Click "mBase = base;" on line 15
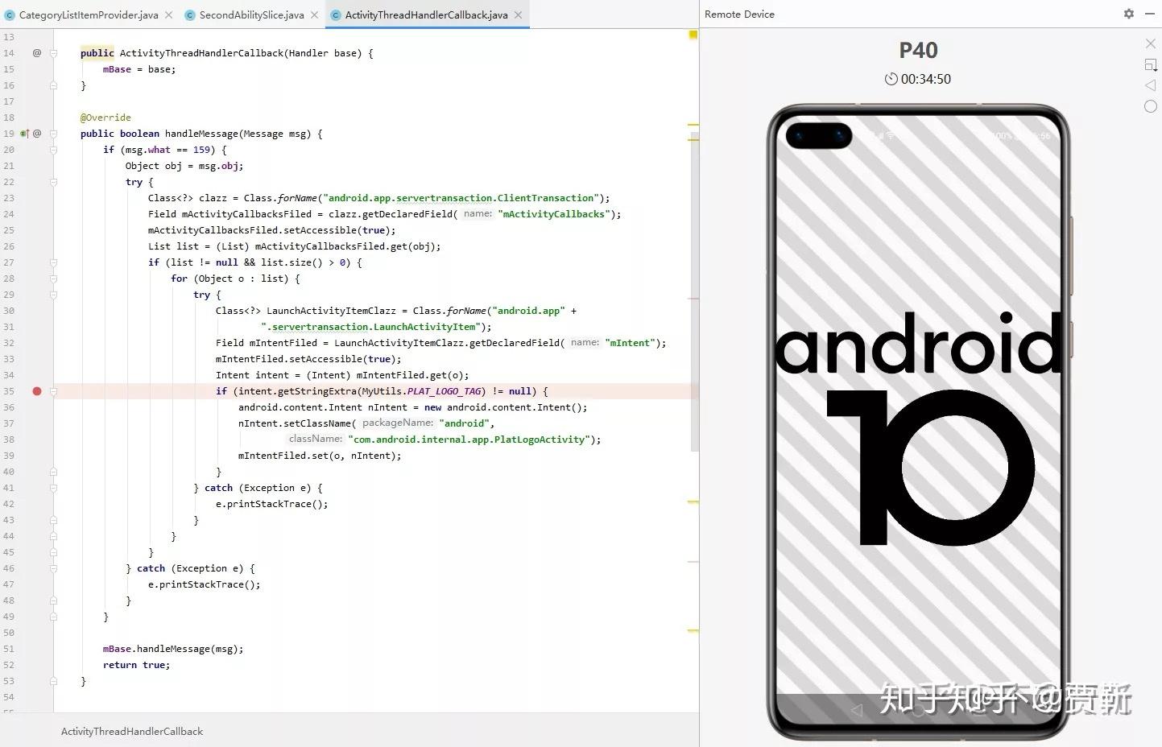The height and width of the screenshot is (747, 1162). click(139, 69)
